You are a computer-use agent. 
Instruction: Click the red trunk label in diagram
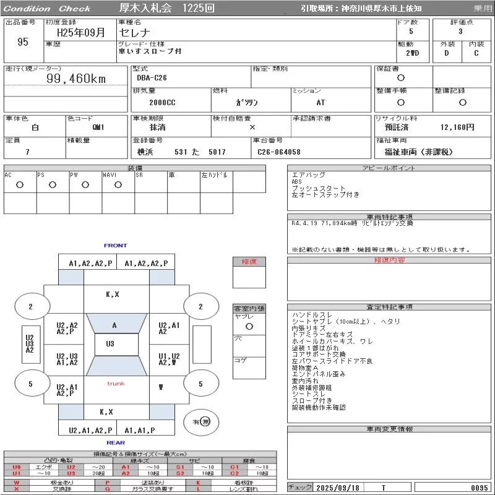[116, 384]
